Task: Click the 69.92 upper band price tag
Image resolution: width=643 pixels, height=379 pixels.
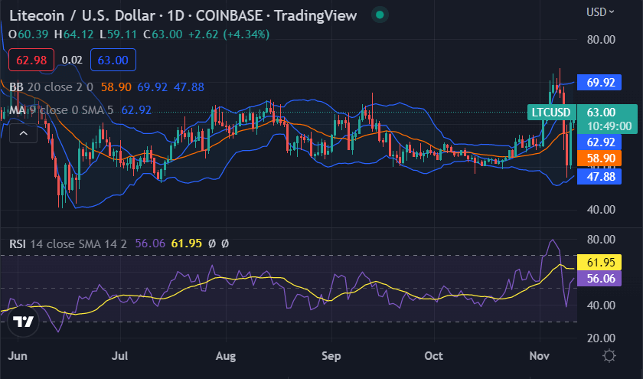Action: 599,83
